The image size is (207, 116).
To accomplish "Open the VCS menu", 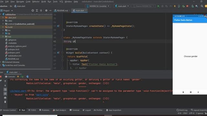I will pyautogui.click(x=61, y=2).
